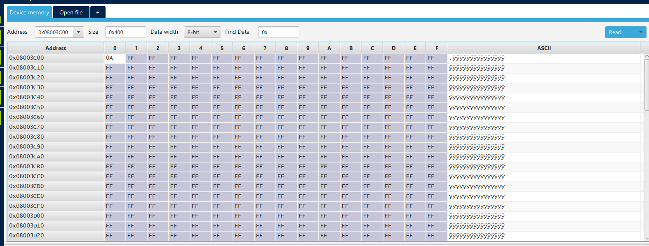Click ASCII text of row 0x08003C00
This screenshot has width=649, height=246.
coord(477,58)
